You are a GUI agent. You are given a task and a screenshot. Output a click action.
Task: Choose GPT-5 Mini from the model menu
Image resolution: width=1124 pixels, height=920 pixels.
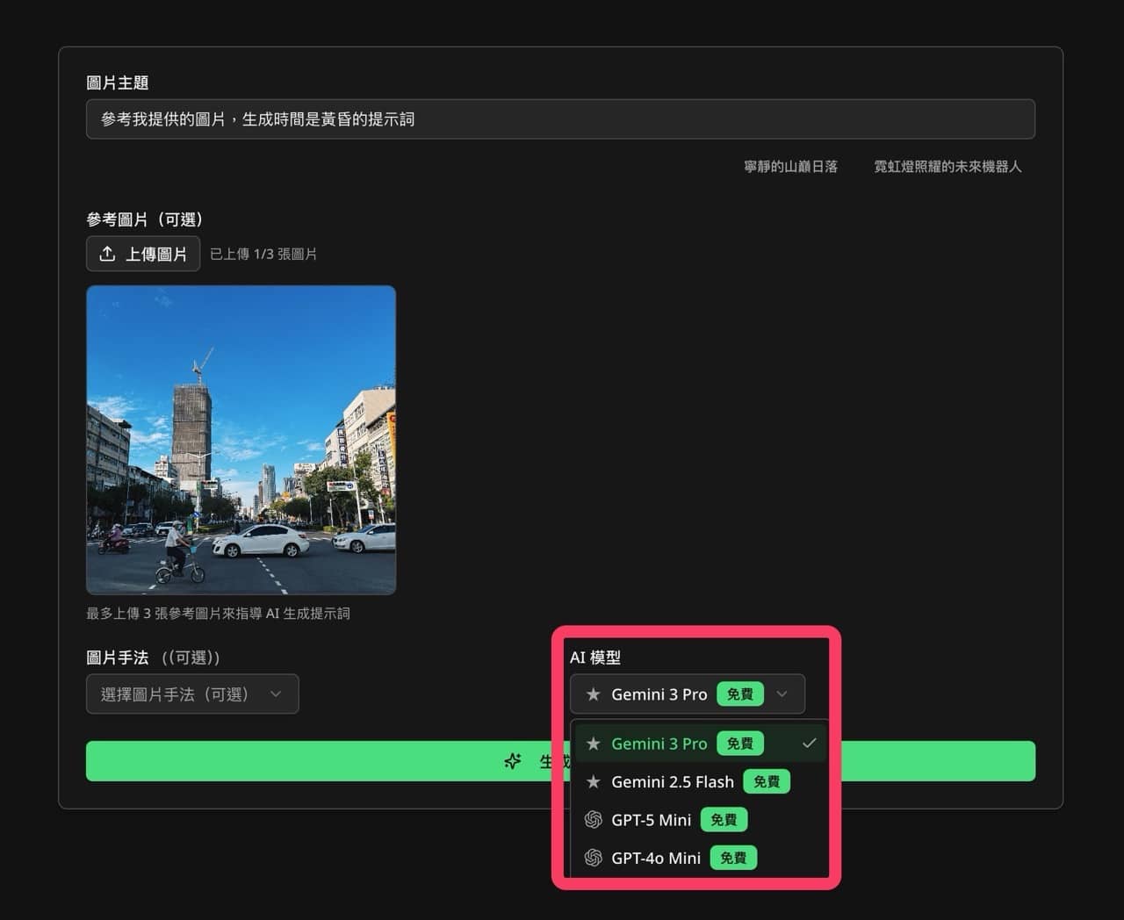point(651,819)
